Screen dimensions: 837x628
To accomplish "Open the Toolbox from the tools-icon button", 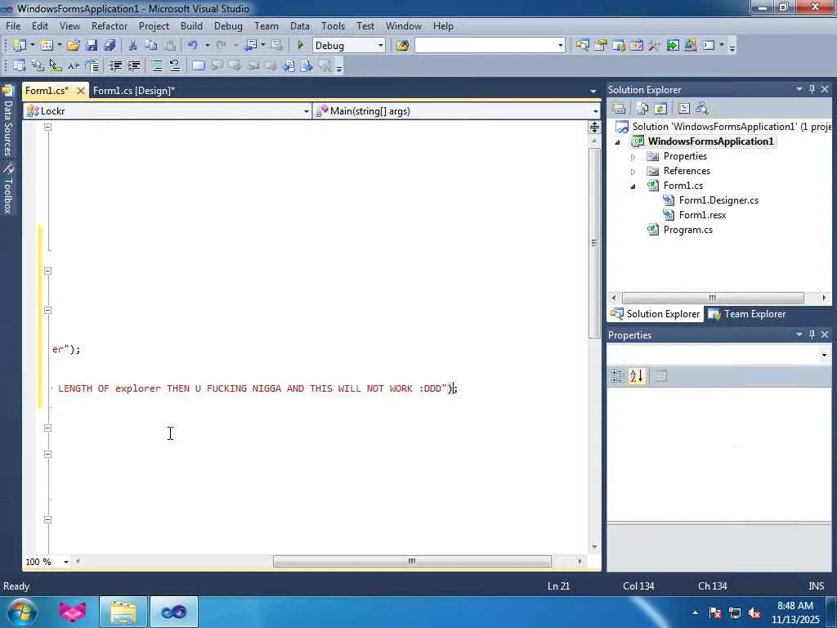I will pyautogui.click(x=655, y=46).
